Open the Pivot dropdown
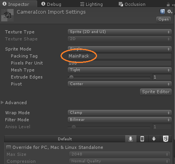The height and width of the screenshot is (164, 175). [120, 84]
